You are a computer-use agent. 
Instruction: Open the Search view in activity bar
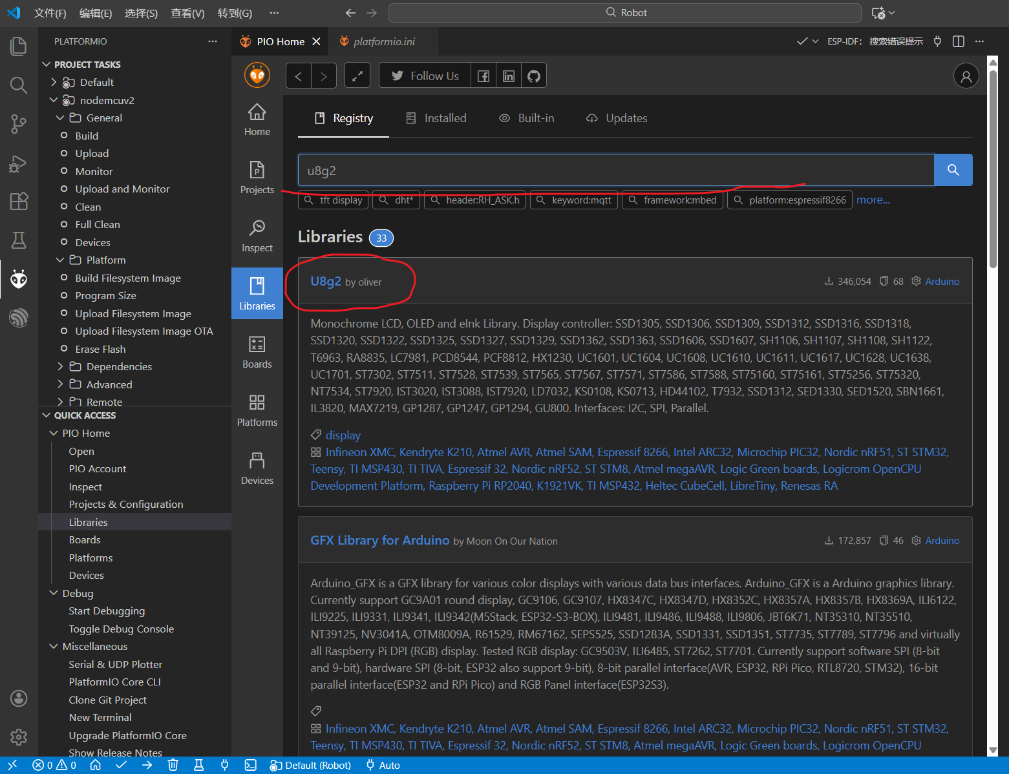pyautogui.click(x=19, y=85)
